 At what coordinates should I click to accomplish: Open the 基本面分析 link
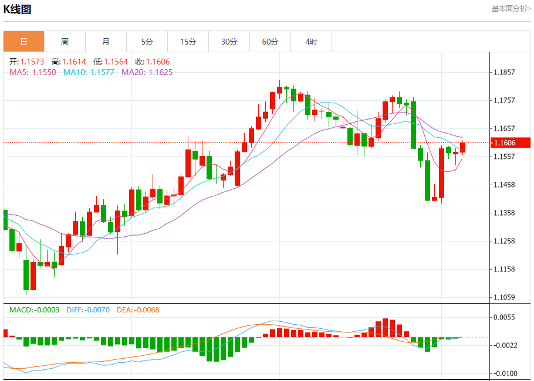click(x=511, y=8)
